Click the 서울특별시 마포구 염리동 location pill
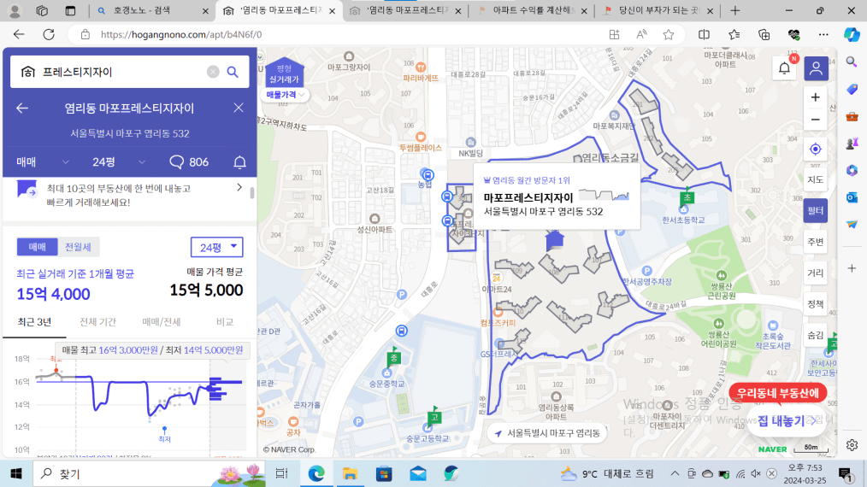The height and width of the screenshot is (487, 867). pos(547,433)
